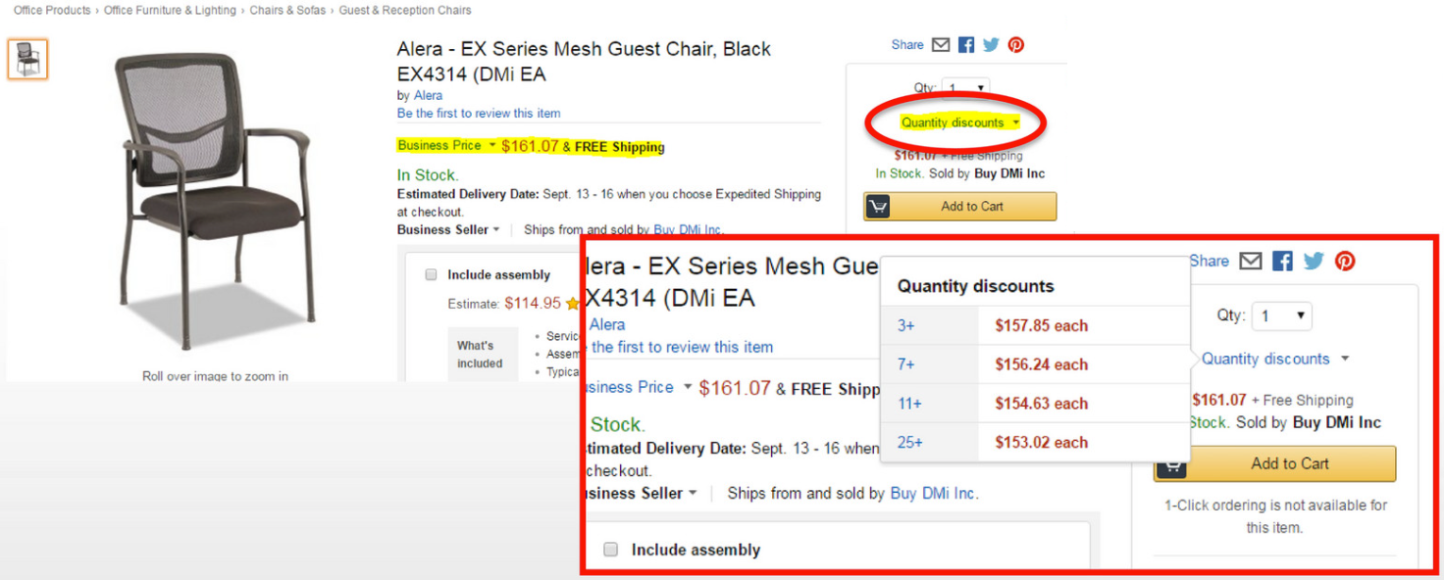Click the Twitter bird icon in the inset view
The height and width of the screenshot is (580, 1444).
(1314, 261)
